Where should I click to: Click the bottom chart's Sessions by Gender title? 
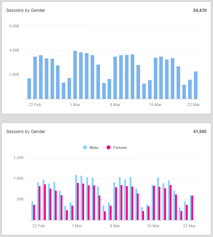[26, 132]
